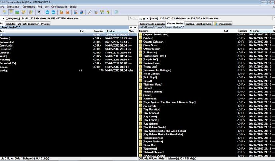Open the synchronize directories icon
This screenshot has width=275, height=161.
tap(102, 12)
